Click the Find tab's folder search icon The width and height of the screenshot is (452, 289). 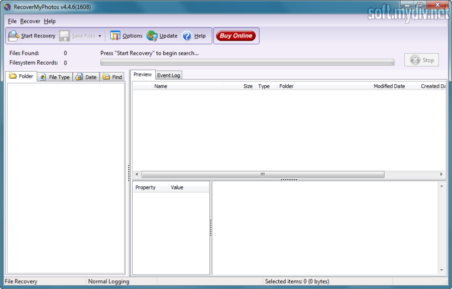click(x=106, y=77)
